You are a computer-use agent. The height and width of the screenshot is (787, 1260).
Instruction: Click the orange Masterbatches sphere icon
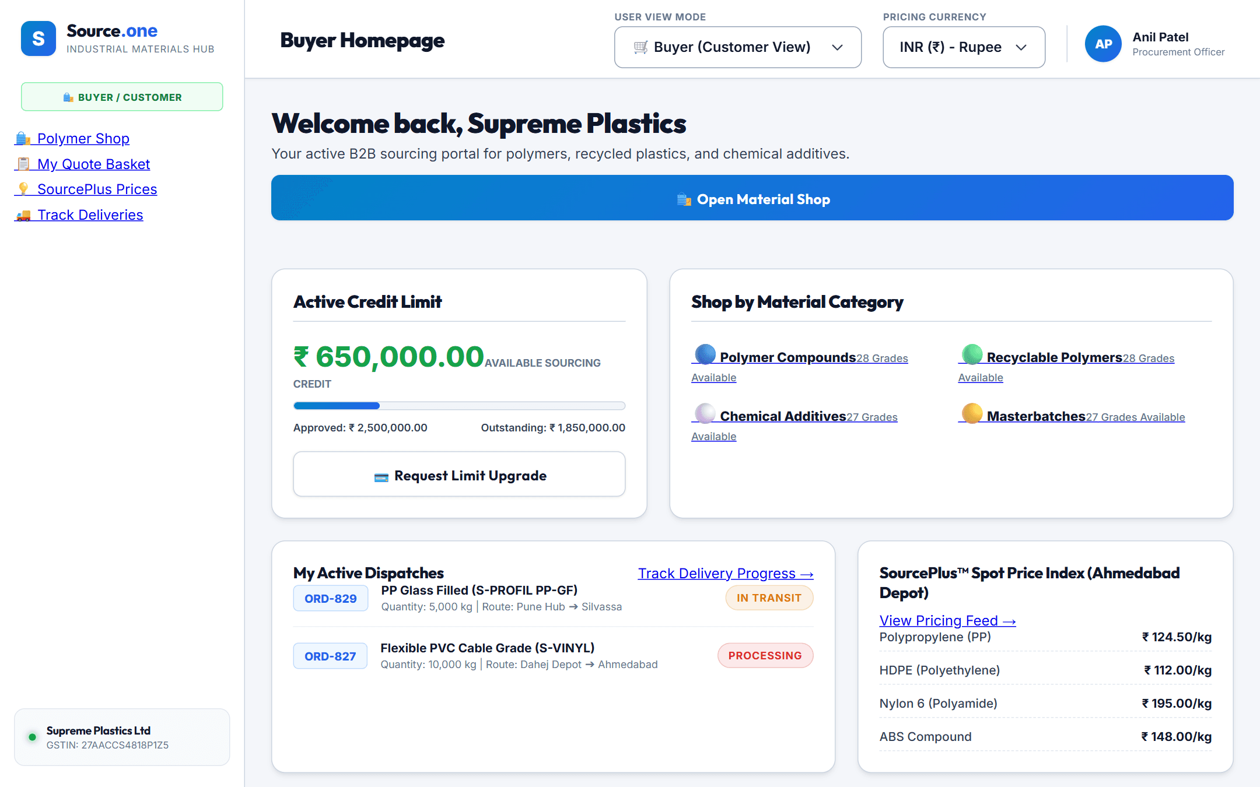[972, 413]
